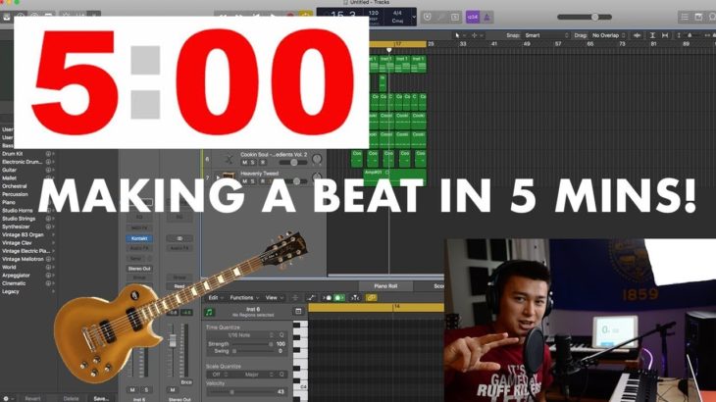
Task: Click the tuner icon in control bar
Action: tap(441, 17)
